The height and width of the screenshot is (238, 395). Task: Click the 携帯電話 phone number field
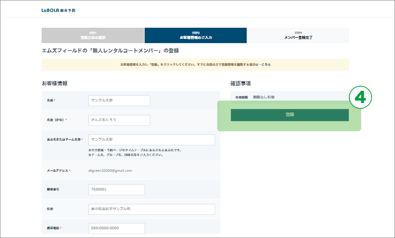[116, 228]
